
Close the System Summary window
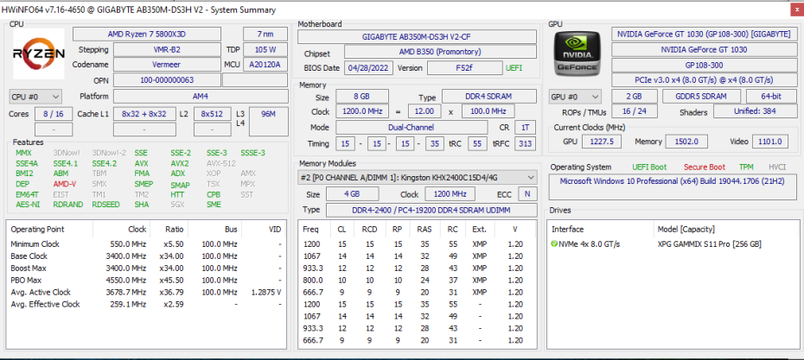795,9
